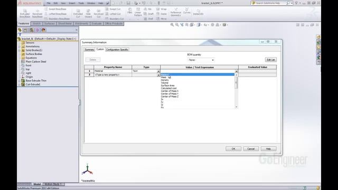The image size is (338, 190).
Task: Switch to the Summary dialog tab
Action: 89,50
